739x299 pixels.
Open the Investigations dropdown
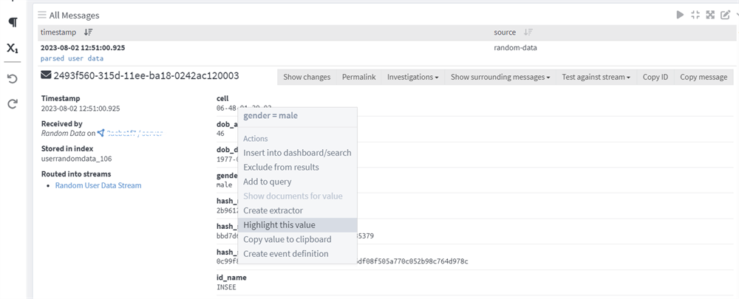413,77
